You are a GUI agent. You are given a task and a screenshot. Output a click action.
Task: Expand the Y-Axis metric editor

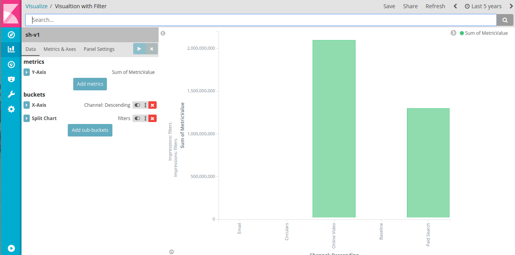[x=27, y=72]
